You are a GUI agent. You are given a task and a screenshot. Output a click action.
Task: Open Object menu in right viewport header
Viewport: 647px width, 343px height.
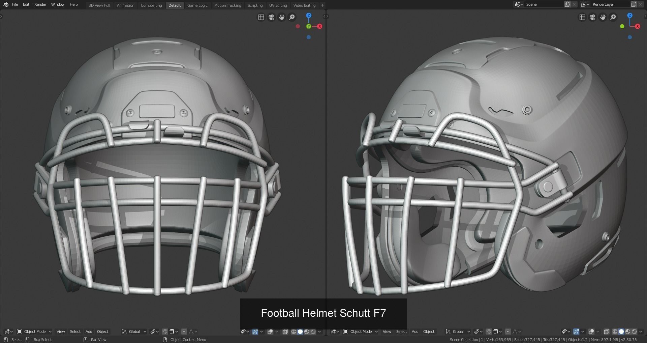[429, 332]
